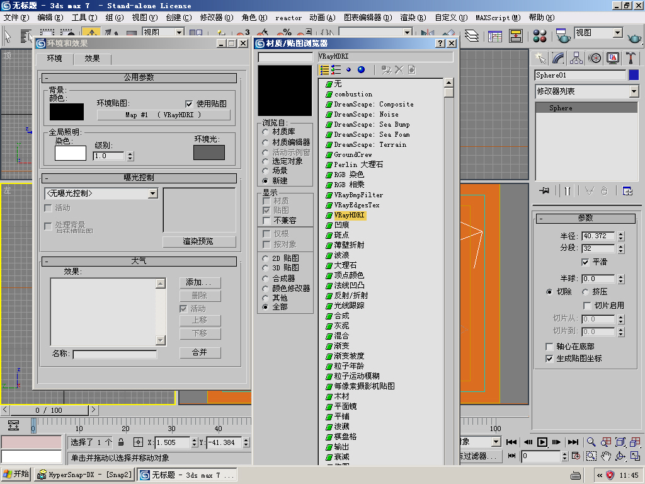Viewport: 645px width, 484px height.
Task: Switch to the Modify command panel
Action: pyautogui.click(x=558, y=58)
